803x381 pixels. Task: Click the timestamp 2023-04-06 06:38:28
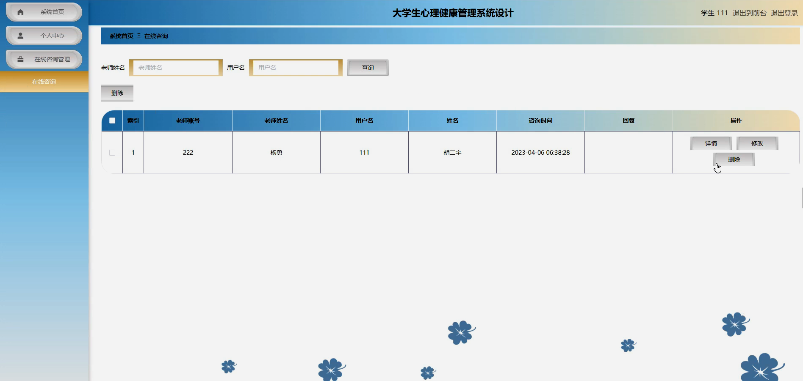click(x=540, y=153)
